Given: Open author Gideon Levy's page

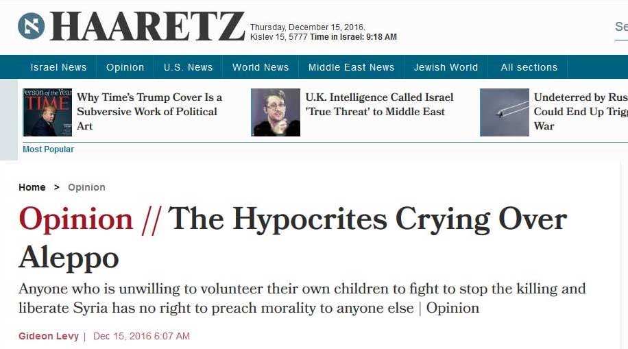Looking at the screenshot, I should [x=49, y=336].
